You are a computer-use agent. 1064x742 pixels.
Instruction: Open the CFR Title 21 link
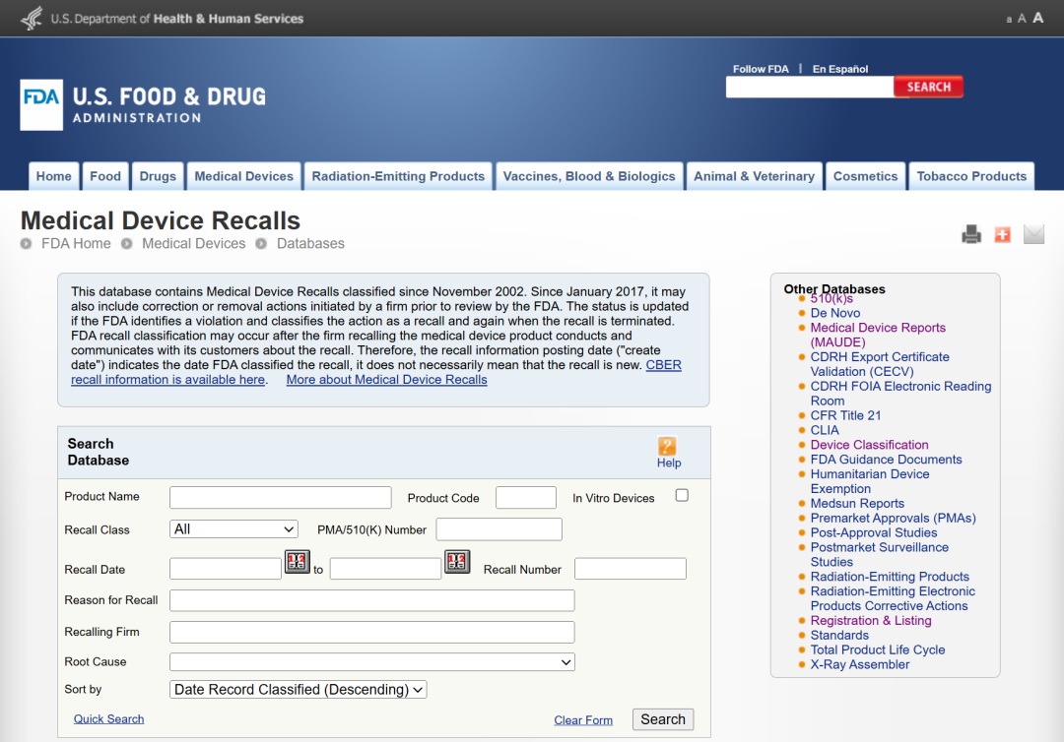pyautogui.click(x=845, y=415)
